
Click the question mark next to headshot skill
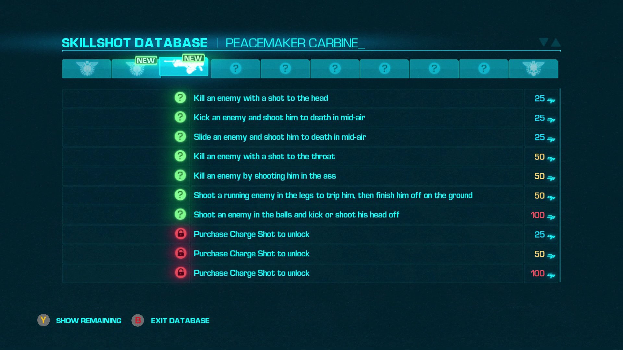(x=180, y=98)
